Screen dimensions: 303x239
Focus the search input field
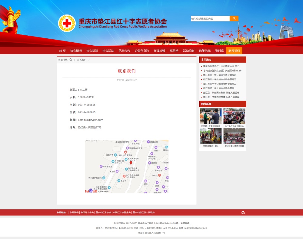click(x=210, y=18)
